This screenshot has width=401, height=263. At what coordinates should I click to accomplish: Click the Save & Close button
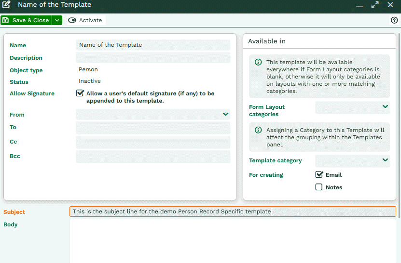point(26,20)
